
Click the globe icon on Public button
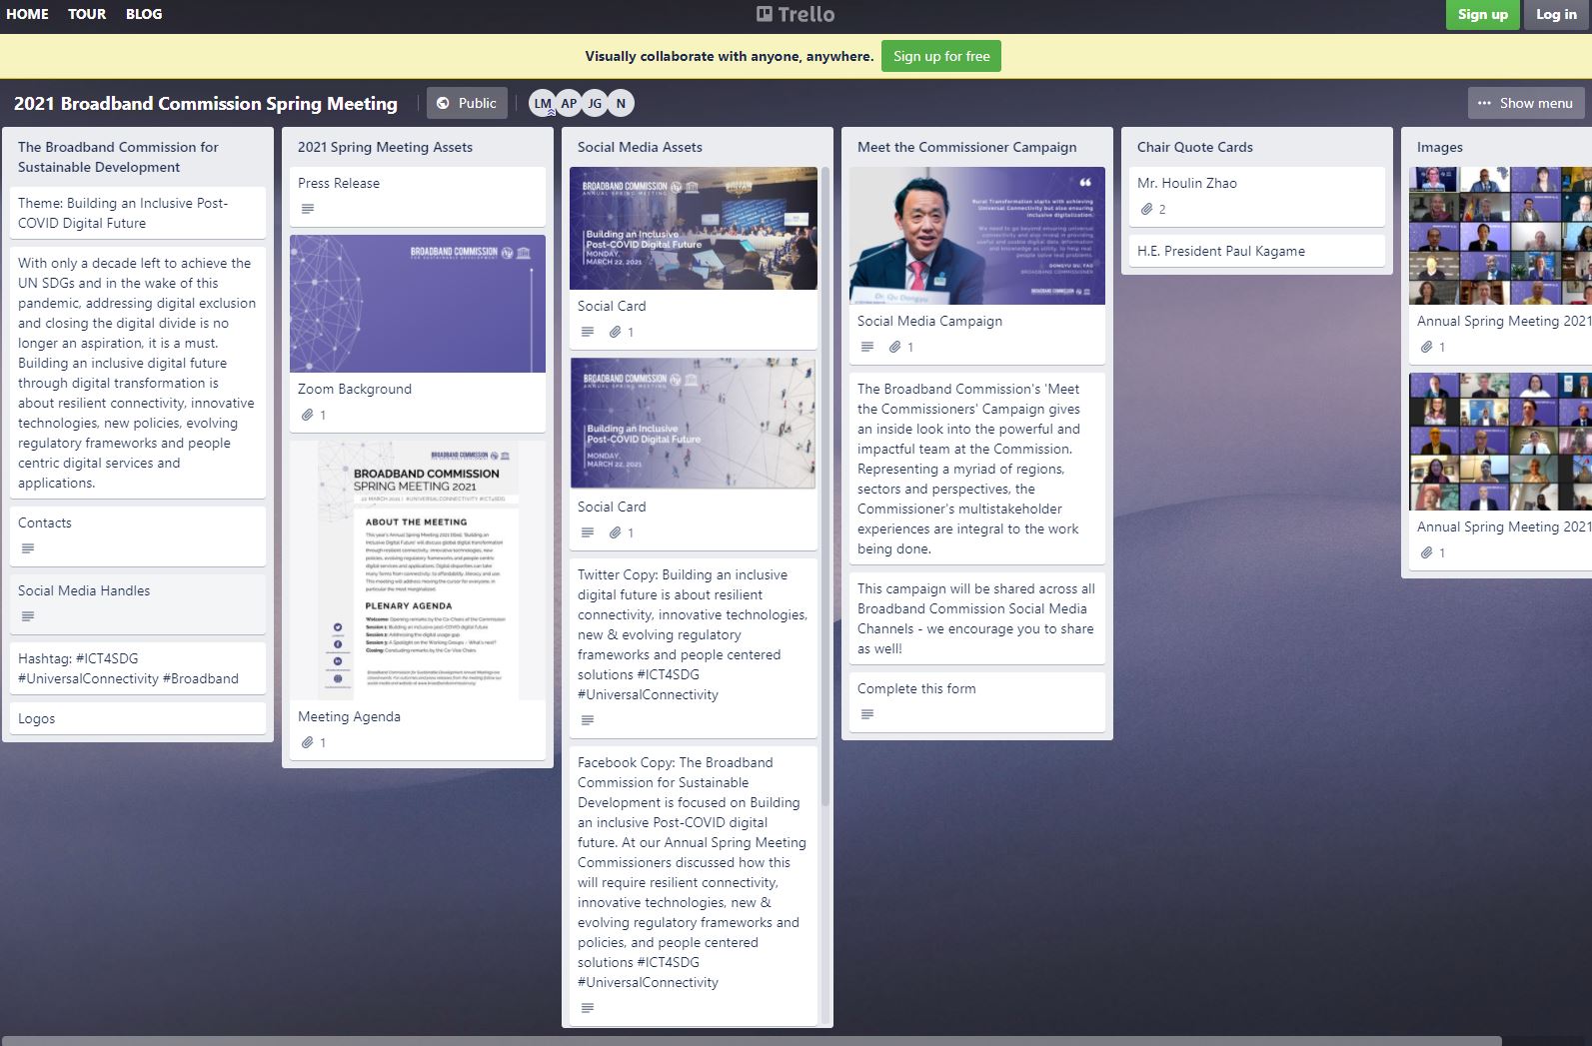[444, 103]
